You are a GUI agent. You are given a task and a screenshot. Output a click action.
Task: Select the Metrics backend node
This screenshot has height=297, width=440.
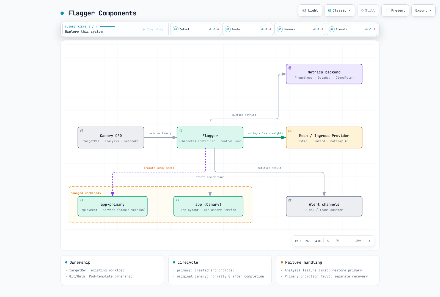pos(324,74)
